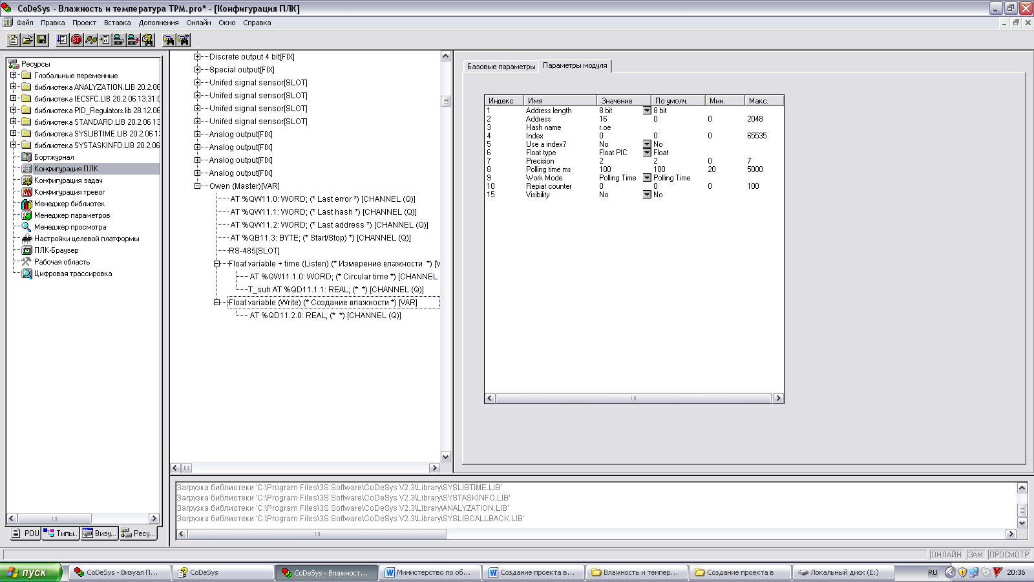Expand Глобальные переменные folder
The height and width of the screenshot is (582, 1034).
point(13,75)
